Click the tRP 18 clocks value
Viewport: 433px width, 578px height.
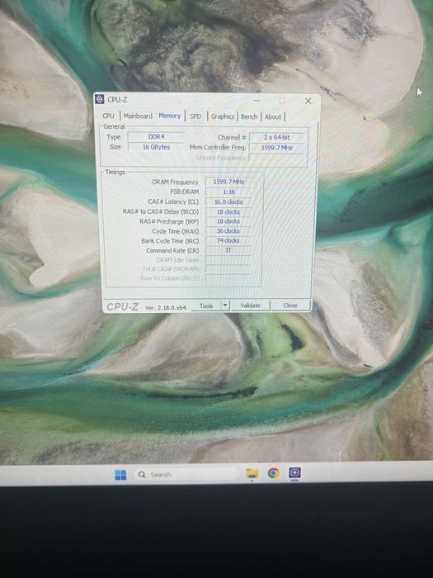click(228, 221)
